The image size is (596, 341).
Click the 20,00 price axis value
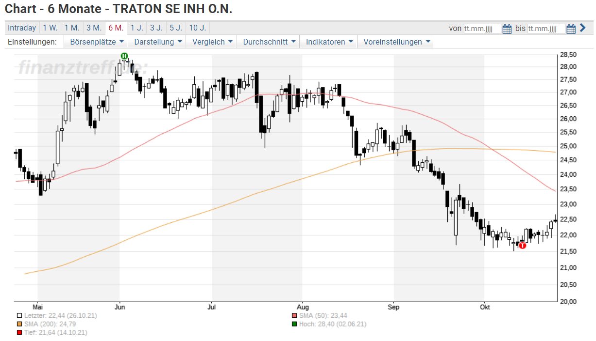pyautogui.click(x=568, y=301)
